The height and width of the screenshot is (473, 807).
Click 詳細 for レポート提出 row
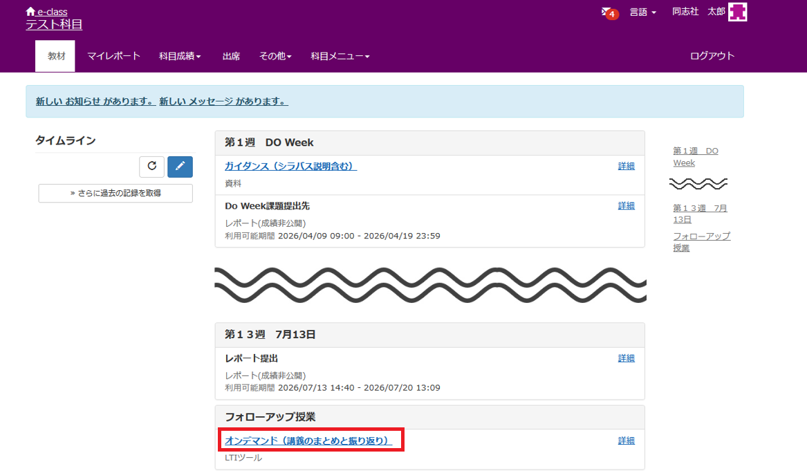click(627, 358)
